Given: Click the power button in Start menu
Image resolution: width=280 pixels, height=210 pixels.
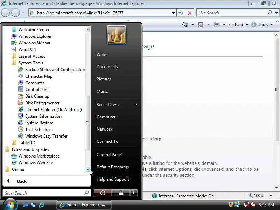Looking at the screenshot, I should 103,193.
